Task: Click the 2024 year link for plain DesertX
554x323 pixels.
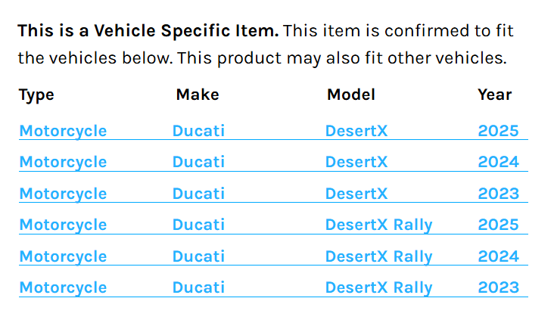Action: pos(498,162)
